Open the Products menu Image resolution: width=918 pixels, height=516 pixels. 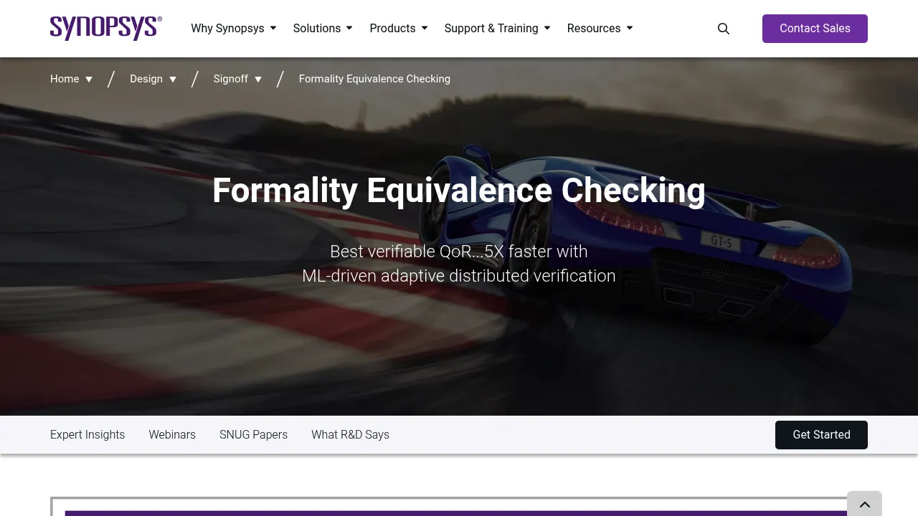coord(399,28)
